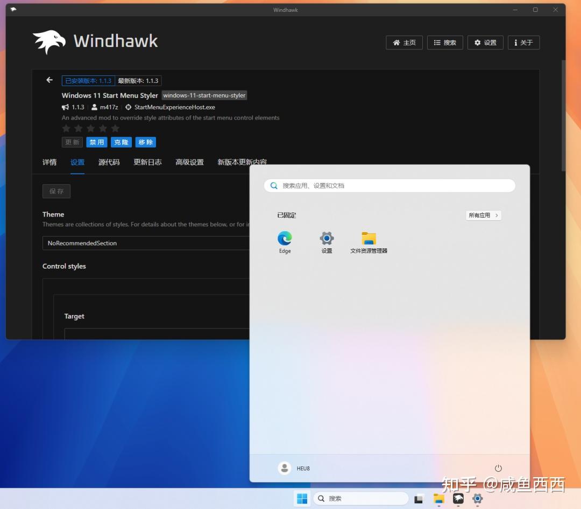Click the Windhawk eagle logo in the header
This screenshot has height=509, width=581.
pyautogui.click(x=48, y=41)
